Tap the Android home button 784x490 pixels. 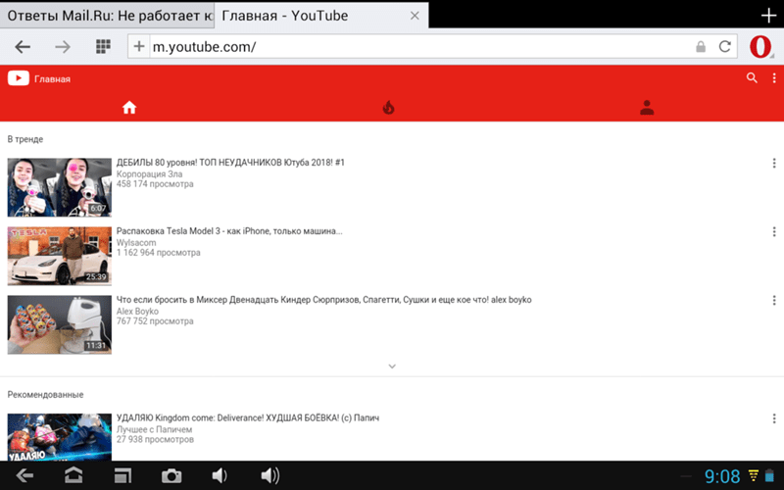pos(73,475)
